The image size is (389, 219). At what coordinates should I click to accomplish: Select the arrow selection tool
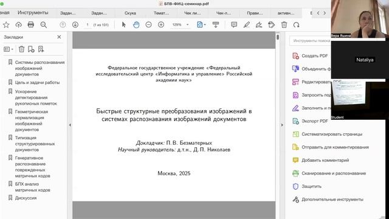click(x=124, y=24)
